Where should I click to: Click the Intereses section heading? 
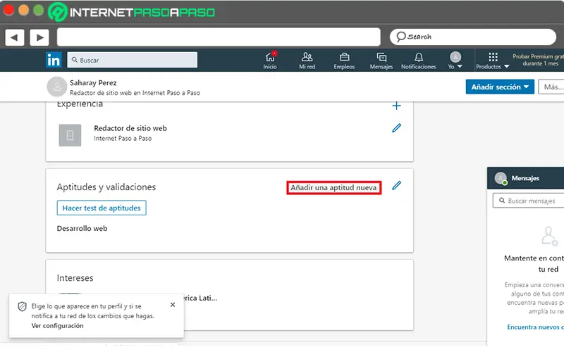75,278
